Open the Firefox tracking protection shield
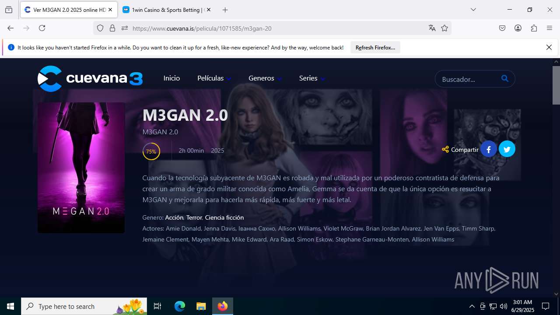This screenshot has height=315, width=560. [x=100, y=28]
